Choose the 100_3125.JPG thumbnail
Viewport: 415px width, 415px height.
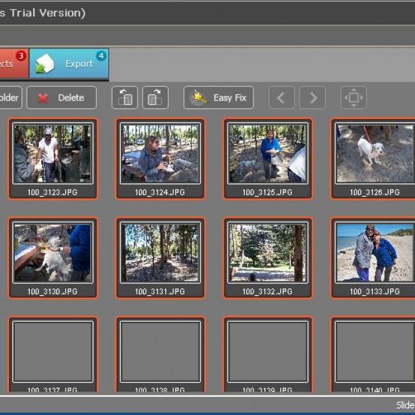click(268, 154)
